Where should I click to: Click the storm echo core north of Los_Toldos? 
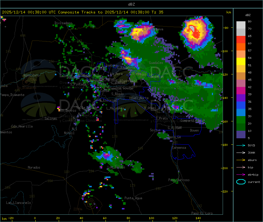point(107,156)
